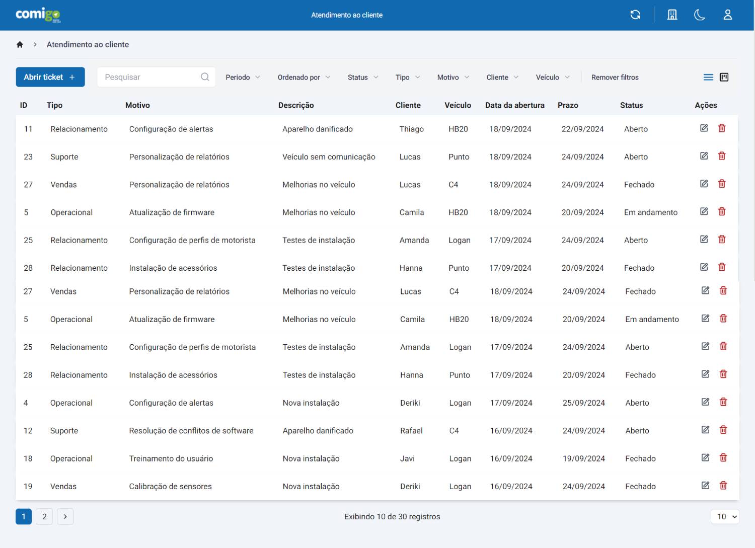The height and width of the screenshot is (548, 755).
Task: Click the Abrir ticket button
Action: click(50, 77)
